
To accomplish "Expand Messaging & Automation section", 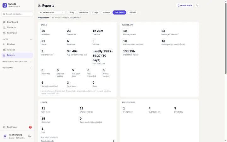I will (x=31, y=62).
